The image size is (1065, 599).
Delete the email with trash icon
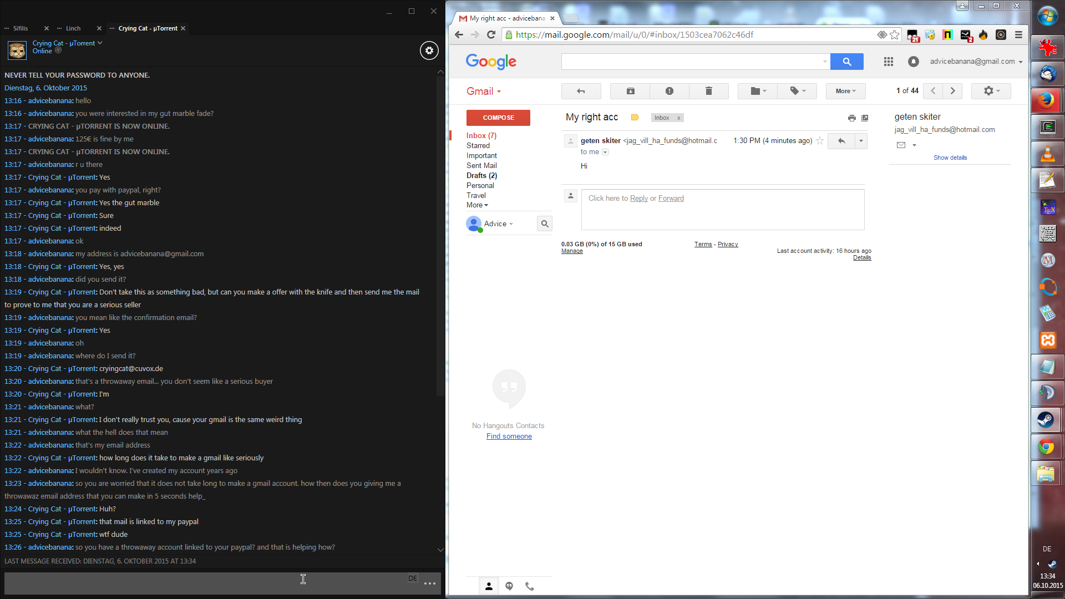pyautogui.click(x=708, y=91)
